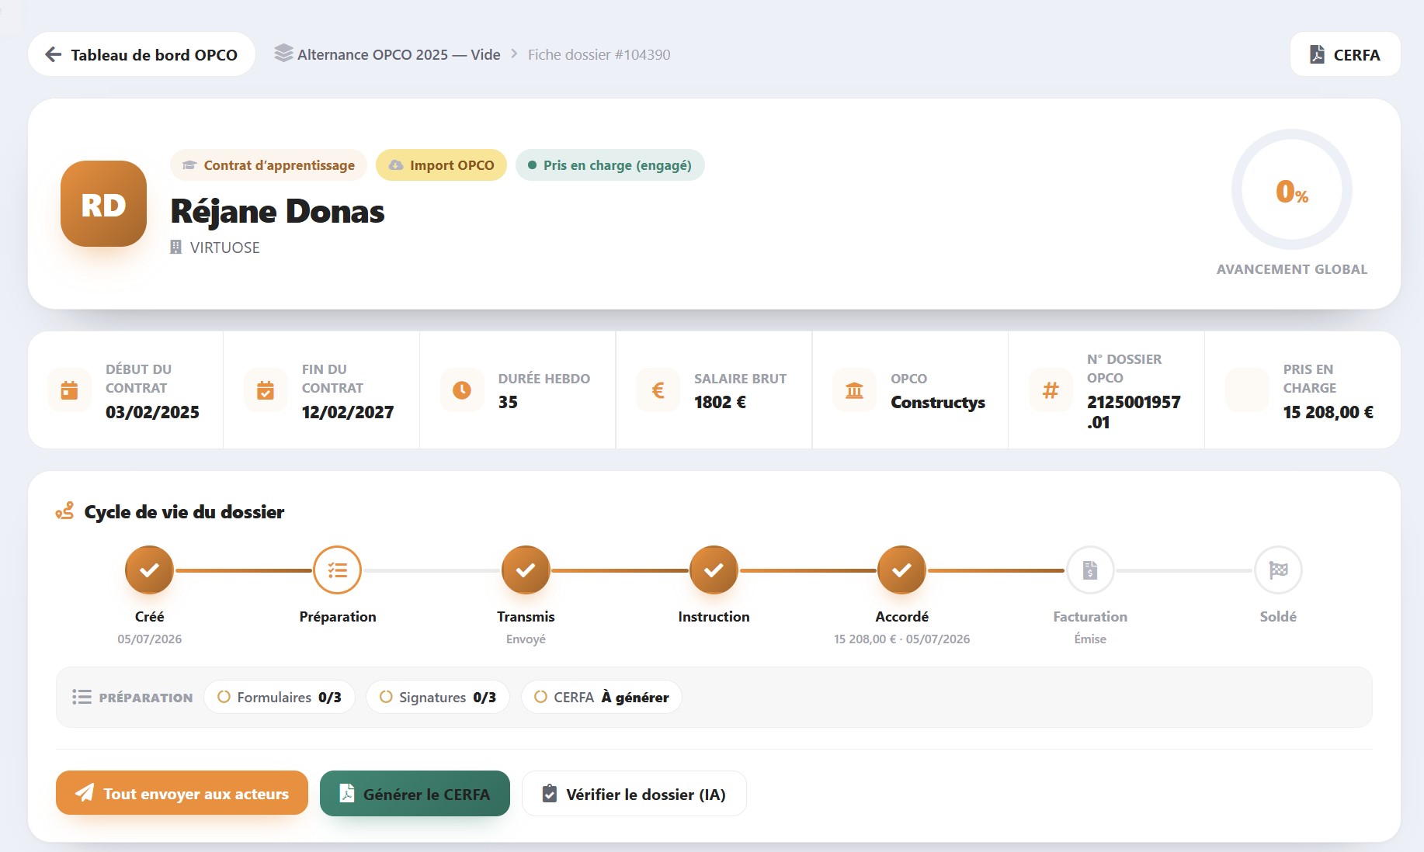Image resolution: width=1424 pixels, height=852 pixels.
Task: Click the company name VIRTUOSE
Action: click(225, 248)
